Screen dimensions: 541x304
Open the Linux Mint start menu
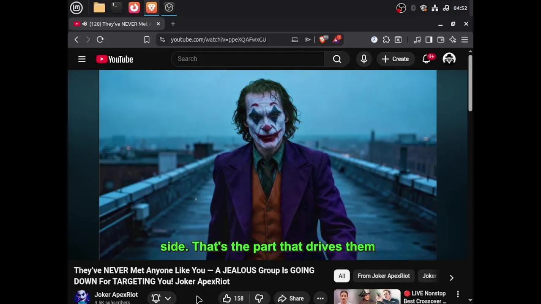click(x=76, y=8)
